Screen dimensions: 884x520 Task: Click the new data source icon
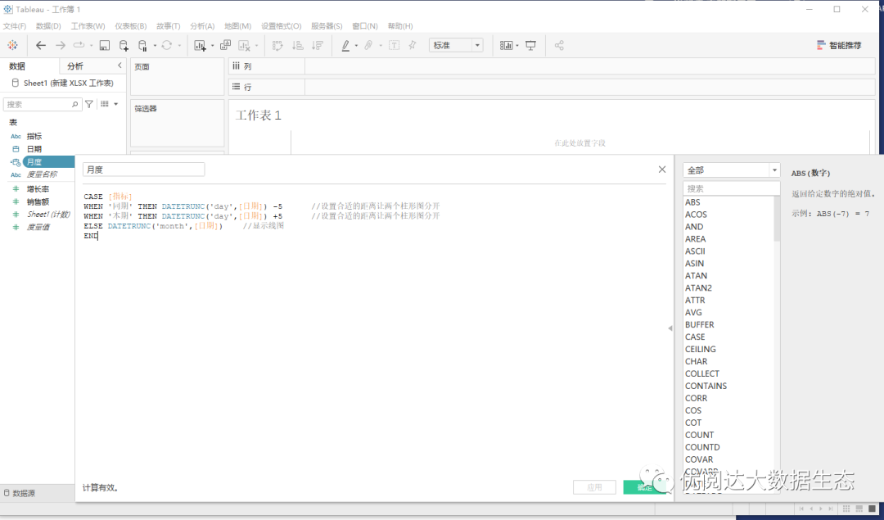coord(124,45)
